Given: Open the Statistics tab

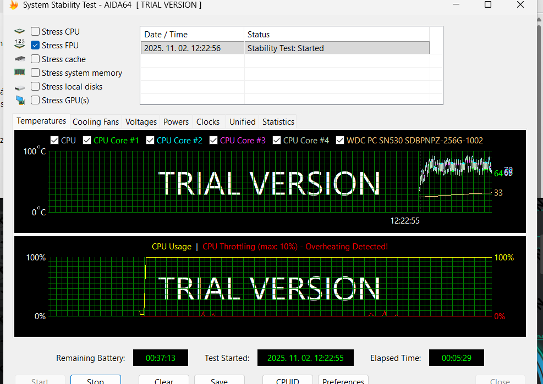Looking at the screenshot, I should [x=278, y=122].
